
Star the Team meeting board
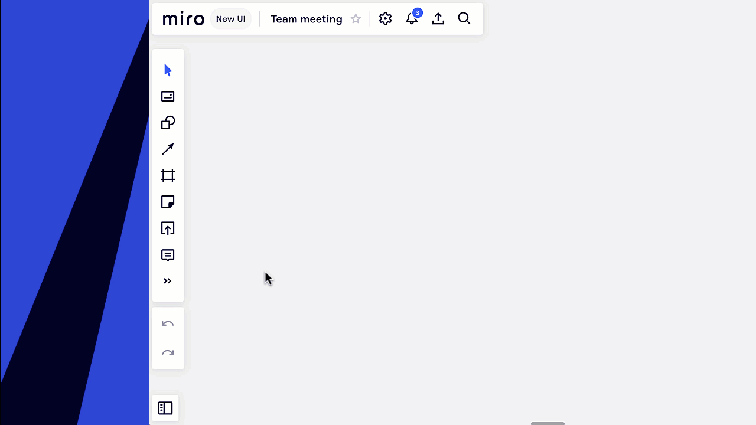click(x=356, y=19)
